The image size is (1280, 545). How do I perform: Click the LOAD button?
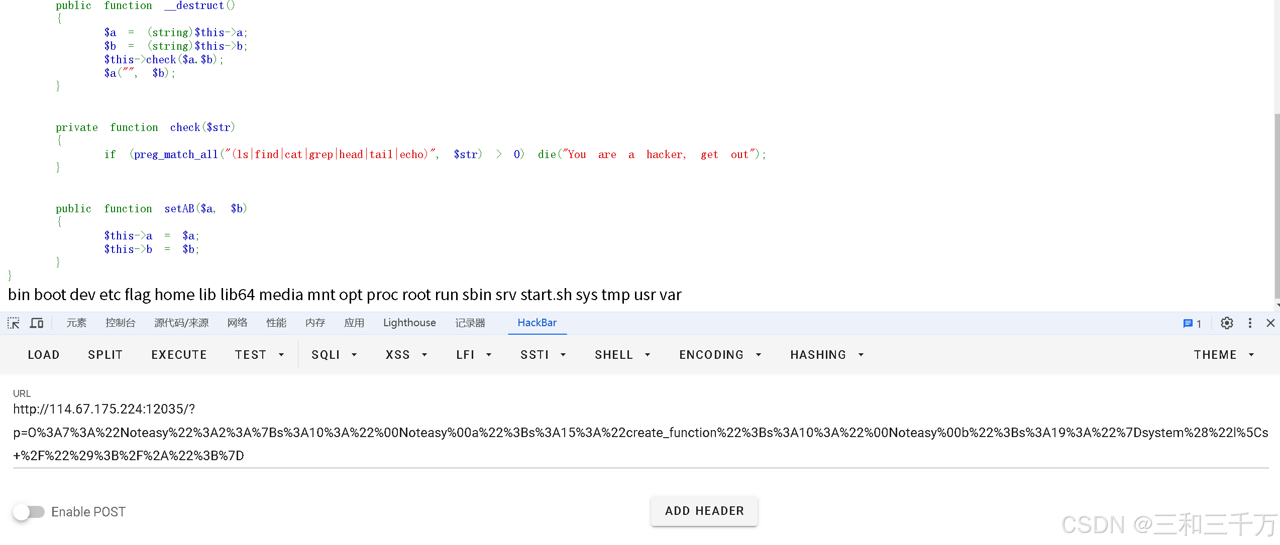tap(44, 355)
